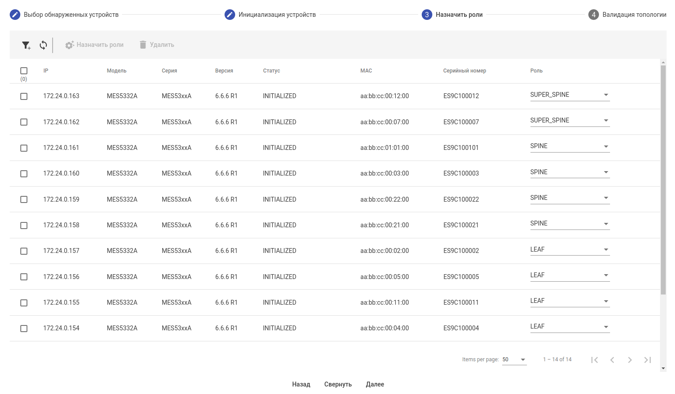
Task: Open the add filter funnel icon
Action: [26, 45]
